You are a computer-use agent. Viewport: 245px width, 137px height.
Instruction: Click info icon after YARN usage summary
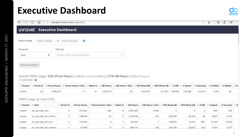coord(36,80)
